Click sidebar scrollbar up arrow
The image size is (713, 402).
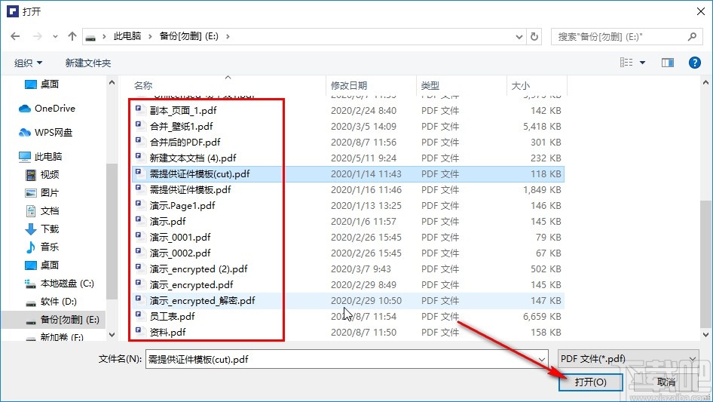tap(112, 83)
